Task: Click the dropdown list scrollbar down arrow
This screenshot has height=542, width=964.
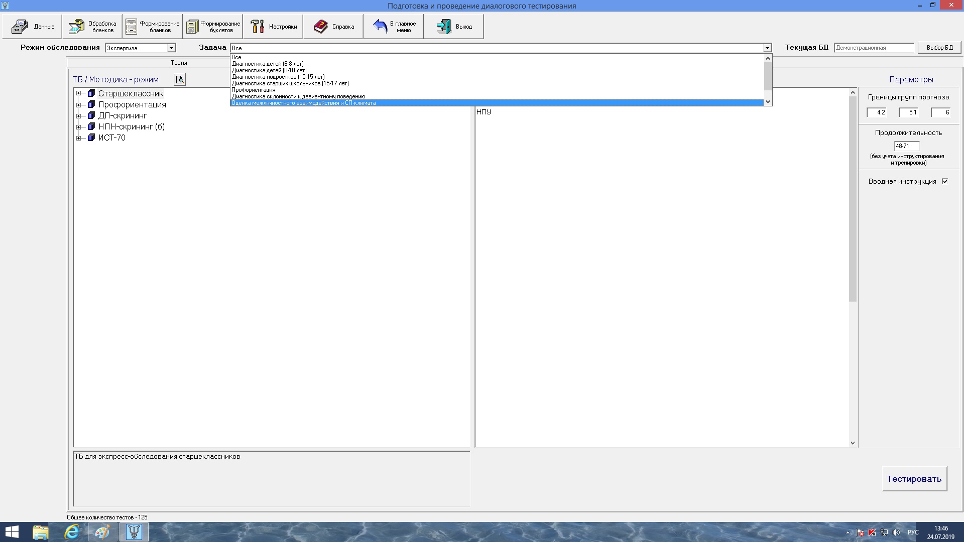Action: [767, 102]
